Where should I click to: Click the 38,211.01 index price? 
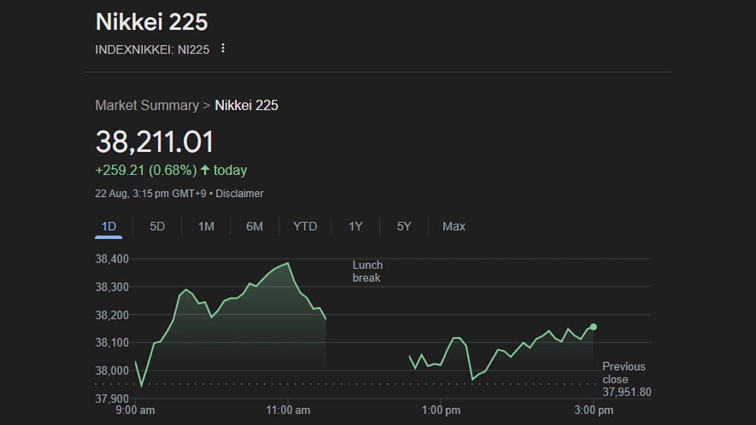click(x=154, y=142)
